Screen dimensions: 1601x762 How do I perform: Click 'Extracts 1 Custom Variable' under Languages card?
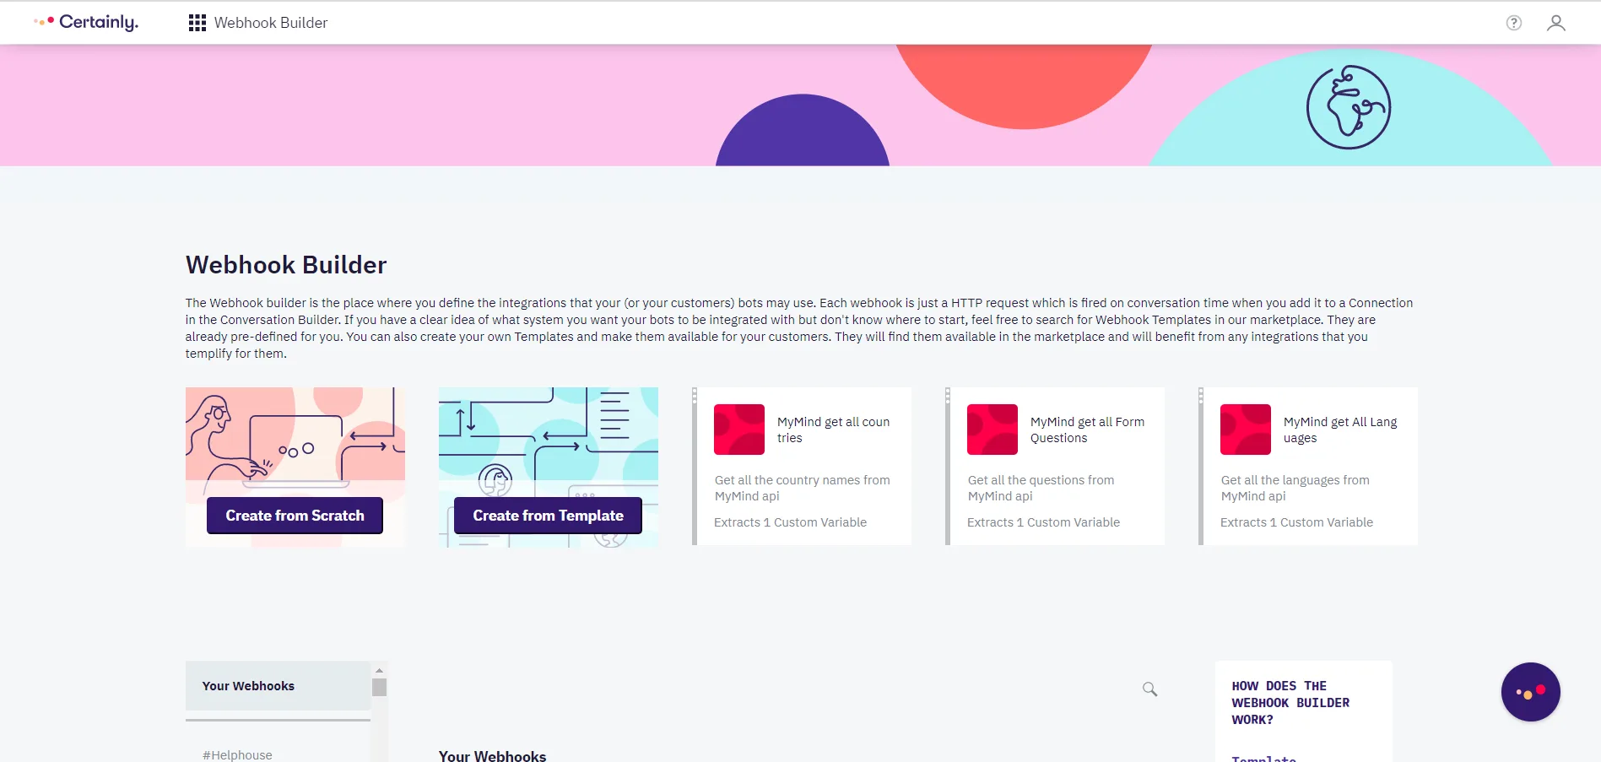point(1296,522)
